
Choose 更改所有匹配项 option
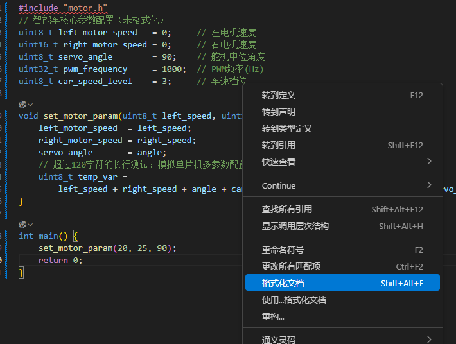[342, 266]
